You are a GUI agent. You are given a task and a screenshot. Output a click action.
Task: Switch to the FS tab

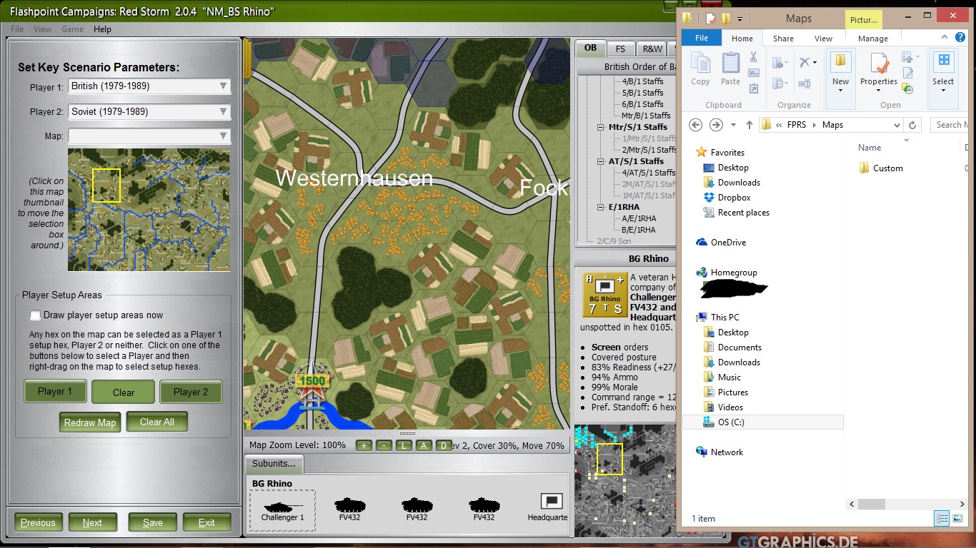[620, 49]
